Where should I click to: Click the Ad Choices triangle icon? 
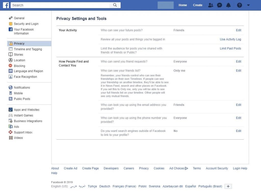(x=186, y=168)
